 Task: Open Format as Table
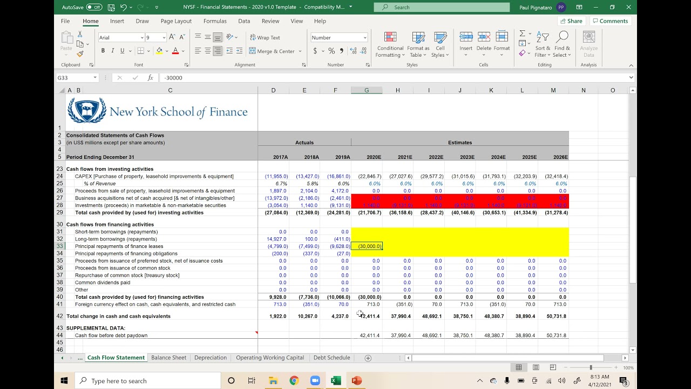click(x=418, y=44)
